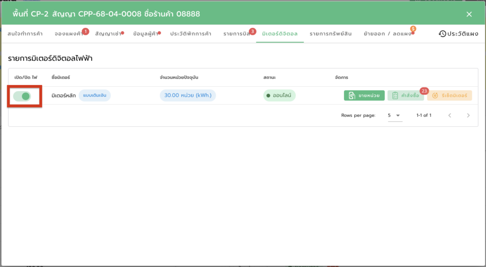Click the ขายหน่วย sell units button
Image resolution: width=486 pixels, height=267 pixels.
tap(364, 96)
